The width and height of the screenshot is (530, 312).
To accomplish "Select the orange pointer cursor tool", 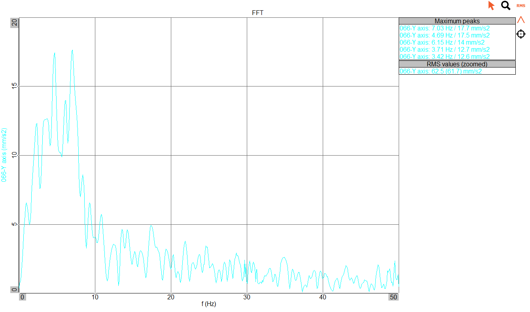I will 491,6.
